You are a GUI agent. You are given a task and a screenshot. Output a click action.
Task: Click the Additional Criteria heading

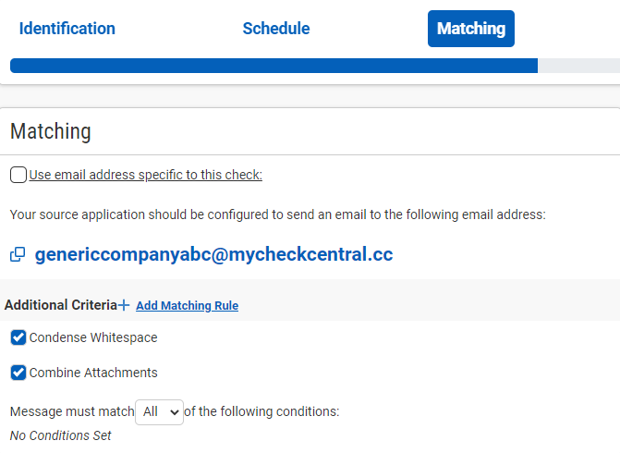coord(61,305)
